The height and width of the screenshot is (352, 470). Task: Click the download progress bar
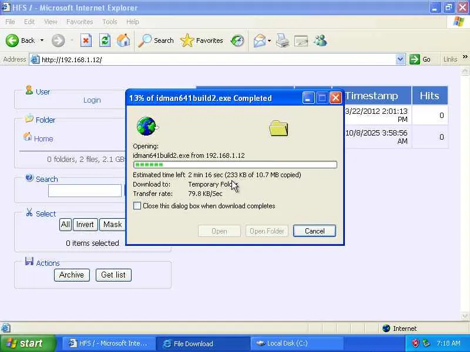[235, 165]
